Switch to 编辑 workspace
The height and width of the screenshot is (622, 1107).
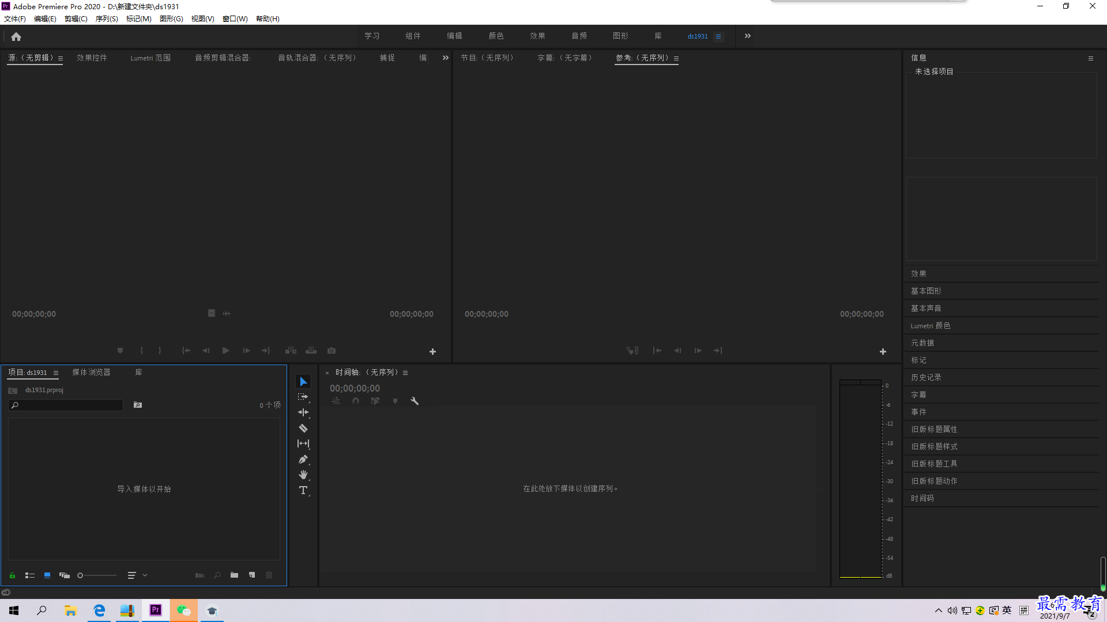point(455,36)
